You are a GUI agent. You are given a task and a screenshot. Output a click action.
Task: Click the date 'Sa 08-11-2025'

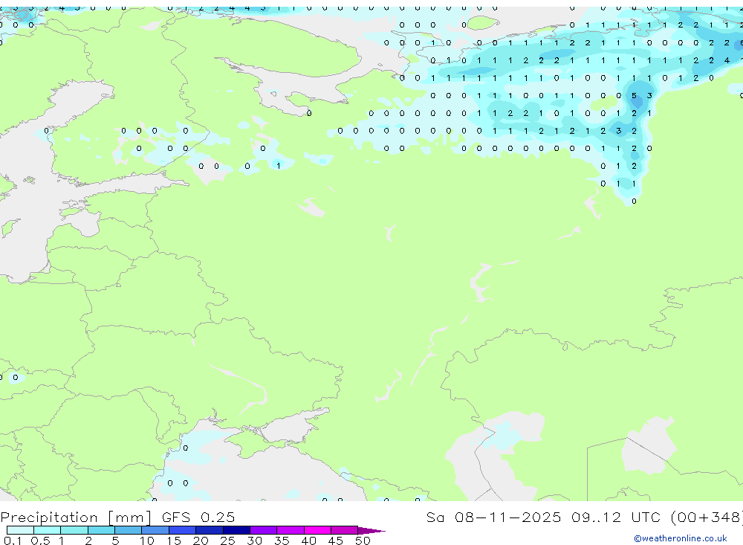tap(494, 517)
